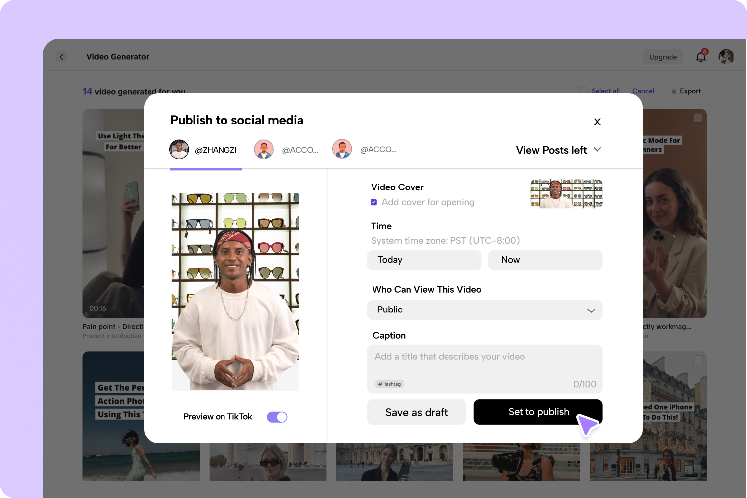This screenshot has height=498, width=747.
Task: Expand the View Posts left dropdown
Action: (559, 150)
